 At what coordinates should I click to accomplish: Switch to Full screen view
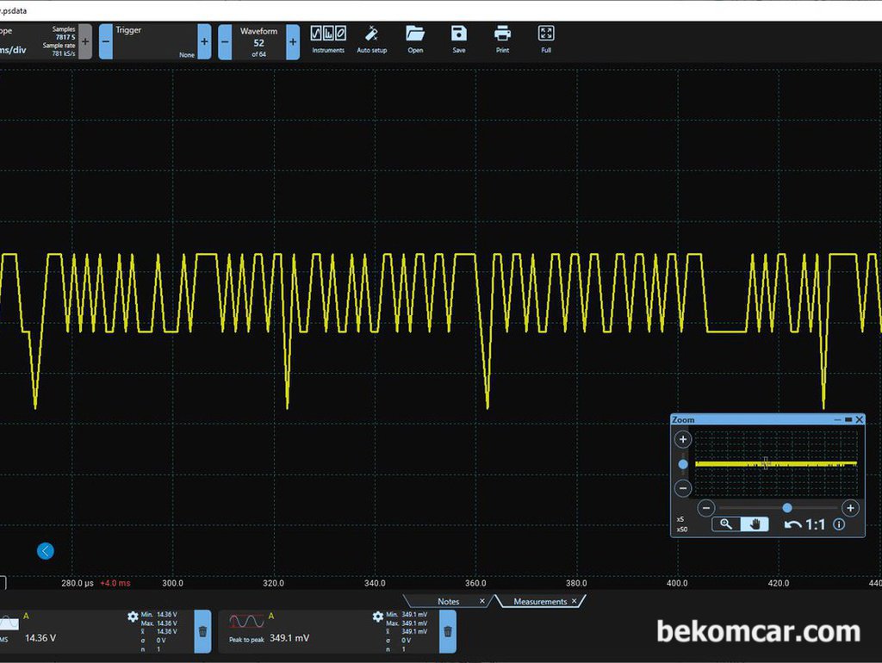click(x=545, y=40)
